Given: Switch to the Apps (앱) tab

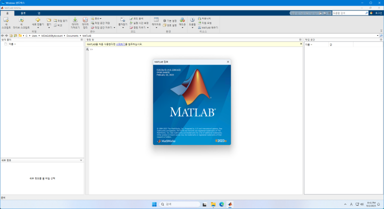Looking at the screenshot, I should click(39, 13).
